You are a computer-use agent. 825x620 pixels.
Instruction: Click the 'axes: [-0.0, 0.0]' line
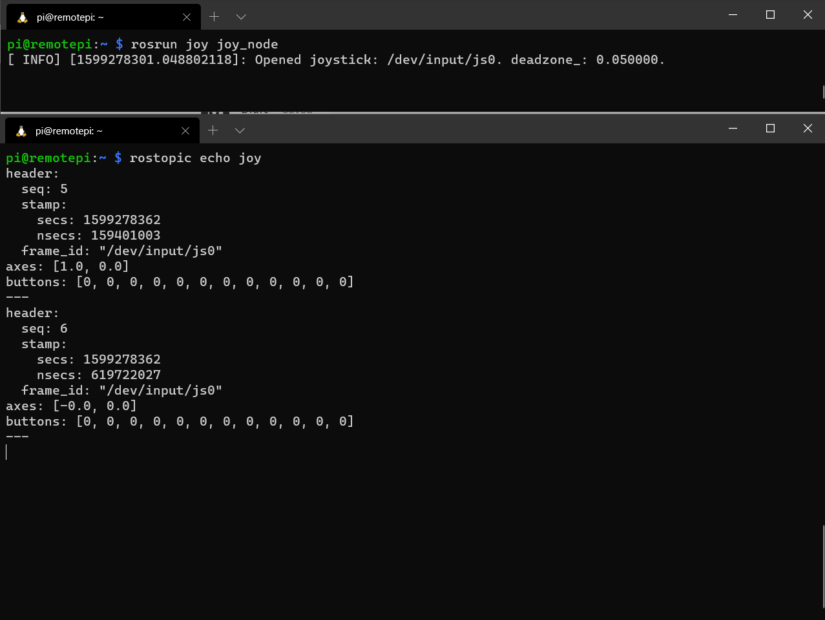(x=72, y=406)
